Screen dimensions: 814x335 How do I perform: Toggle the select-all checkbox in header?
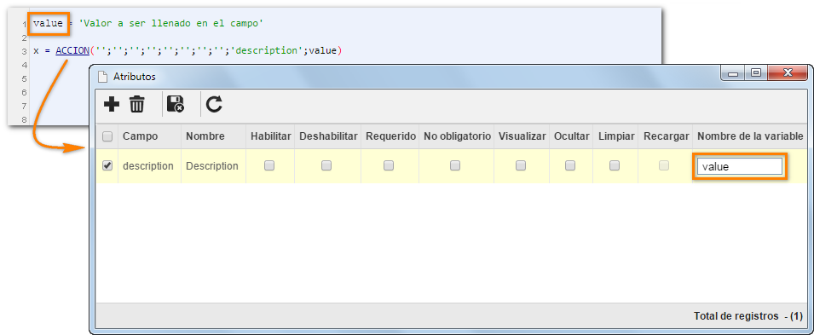click(x=107, y=136)
